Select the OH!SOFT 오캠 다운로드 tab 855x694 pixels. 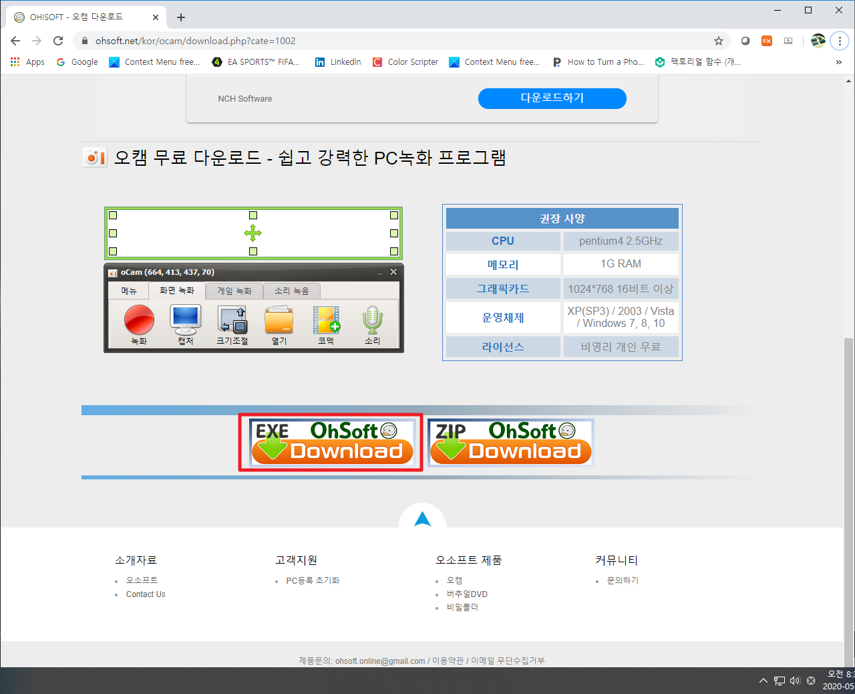point(85,17)
